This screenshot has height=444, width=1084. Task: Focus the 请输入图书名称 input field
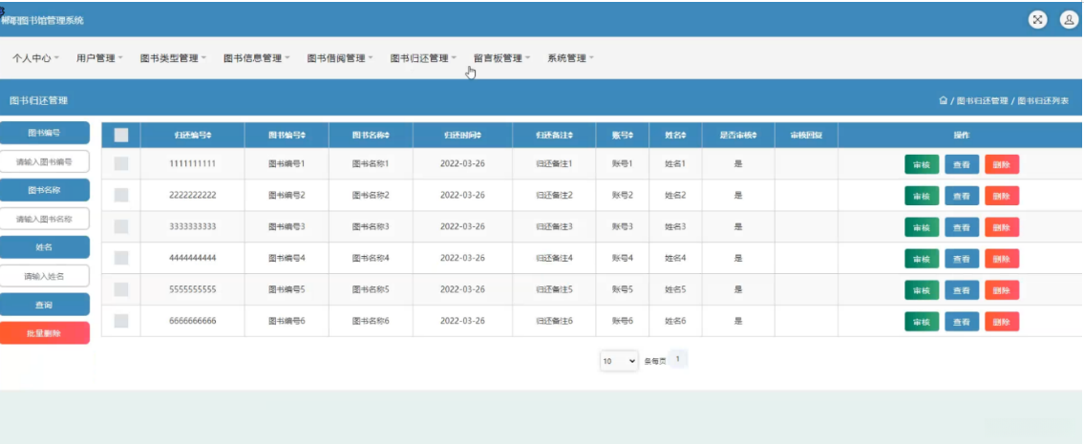(44, 219)
